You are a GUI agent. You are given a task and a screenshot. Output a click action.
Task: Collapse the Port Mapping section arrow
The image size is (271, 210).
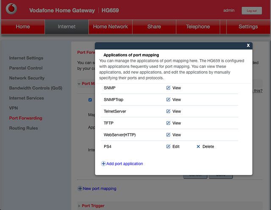79,84
